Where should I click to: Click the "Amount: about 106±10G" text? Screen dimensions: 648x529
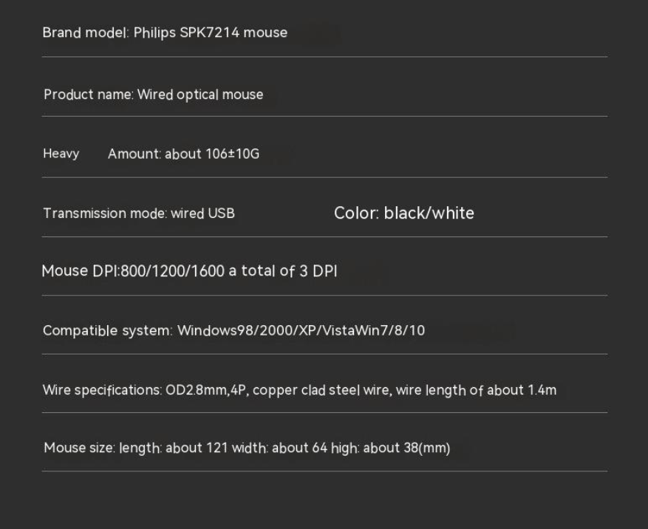183,154
